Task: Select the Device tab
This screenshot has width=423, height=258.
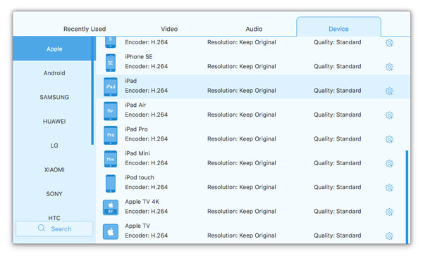Action: click(x=338, y=27)
